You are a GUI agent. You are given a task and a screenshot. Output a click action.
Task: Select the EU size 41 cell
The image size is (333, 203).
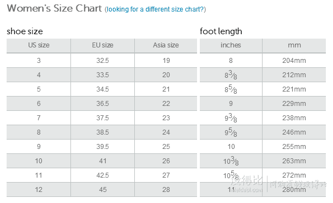point(102,161)
